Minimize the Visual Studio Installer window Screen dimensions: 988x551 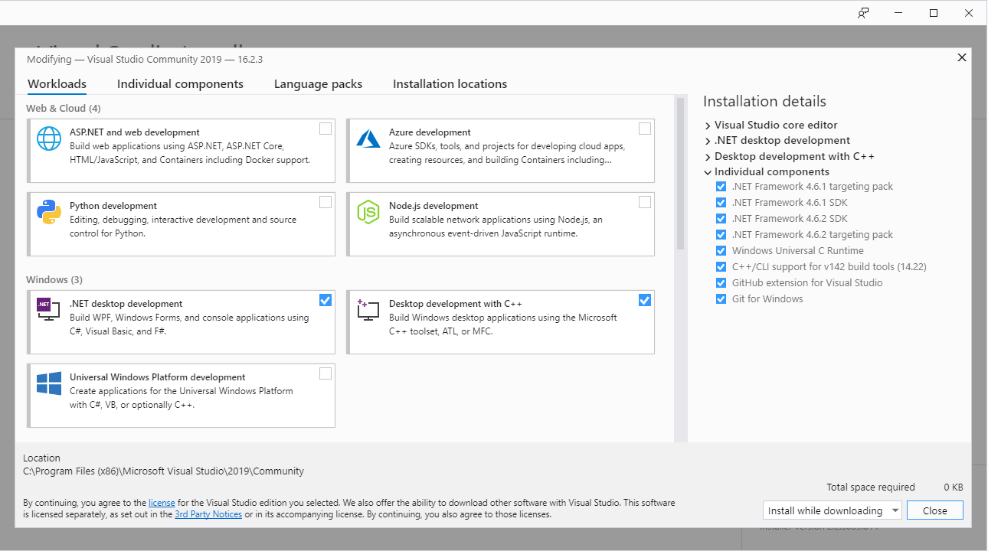coord(898,12)
